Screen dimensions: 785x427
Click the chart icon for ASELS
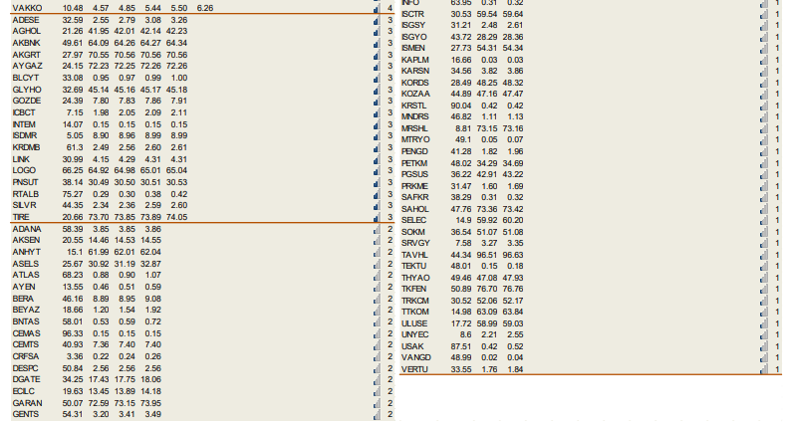click(377, 264)
